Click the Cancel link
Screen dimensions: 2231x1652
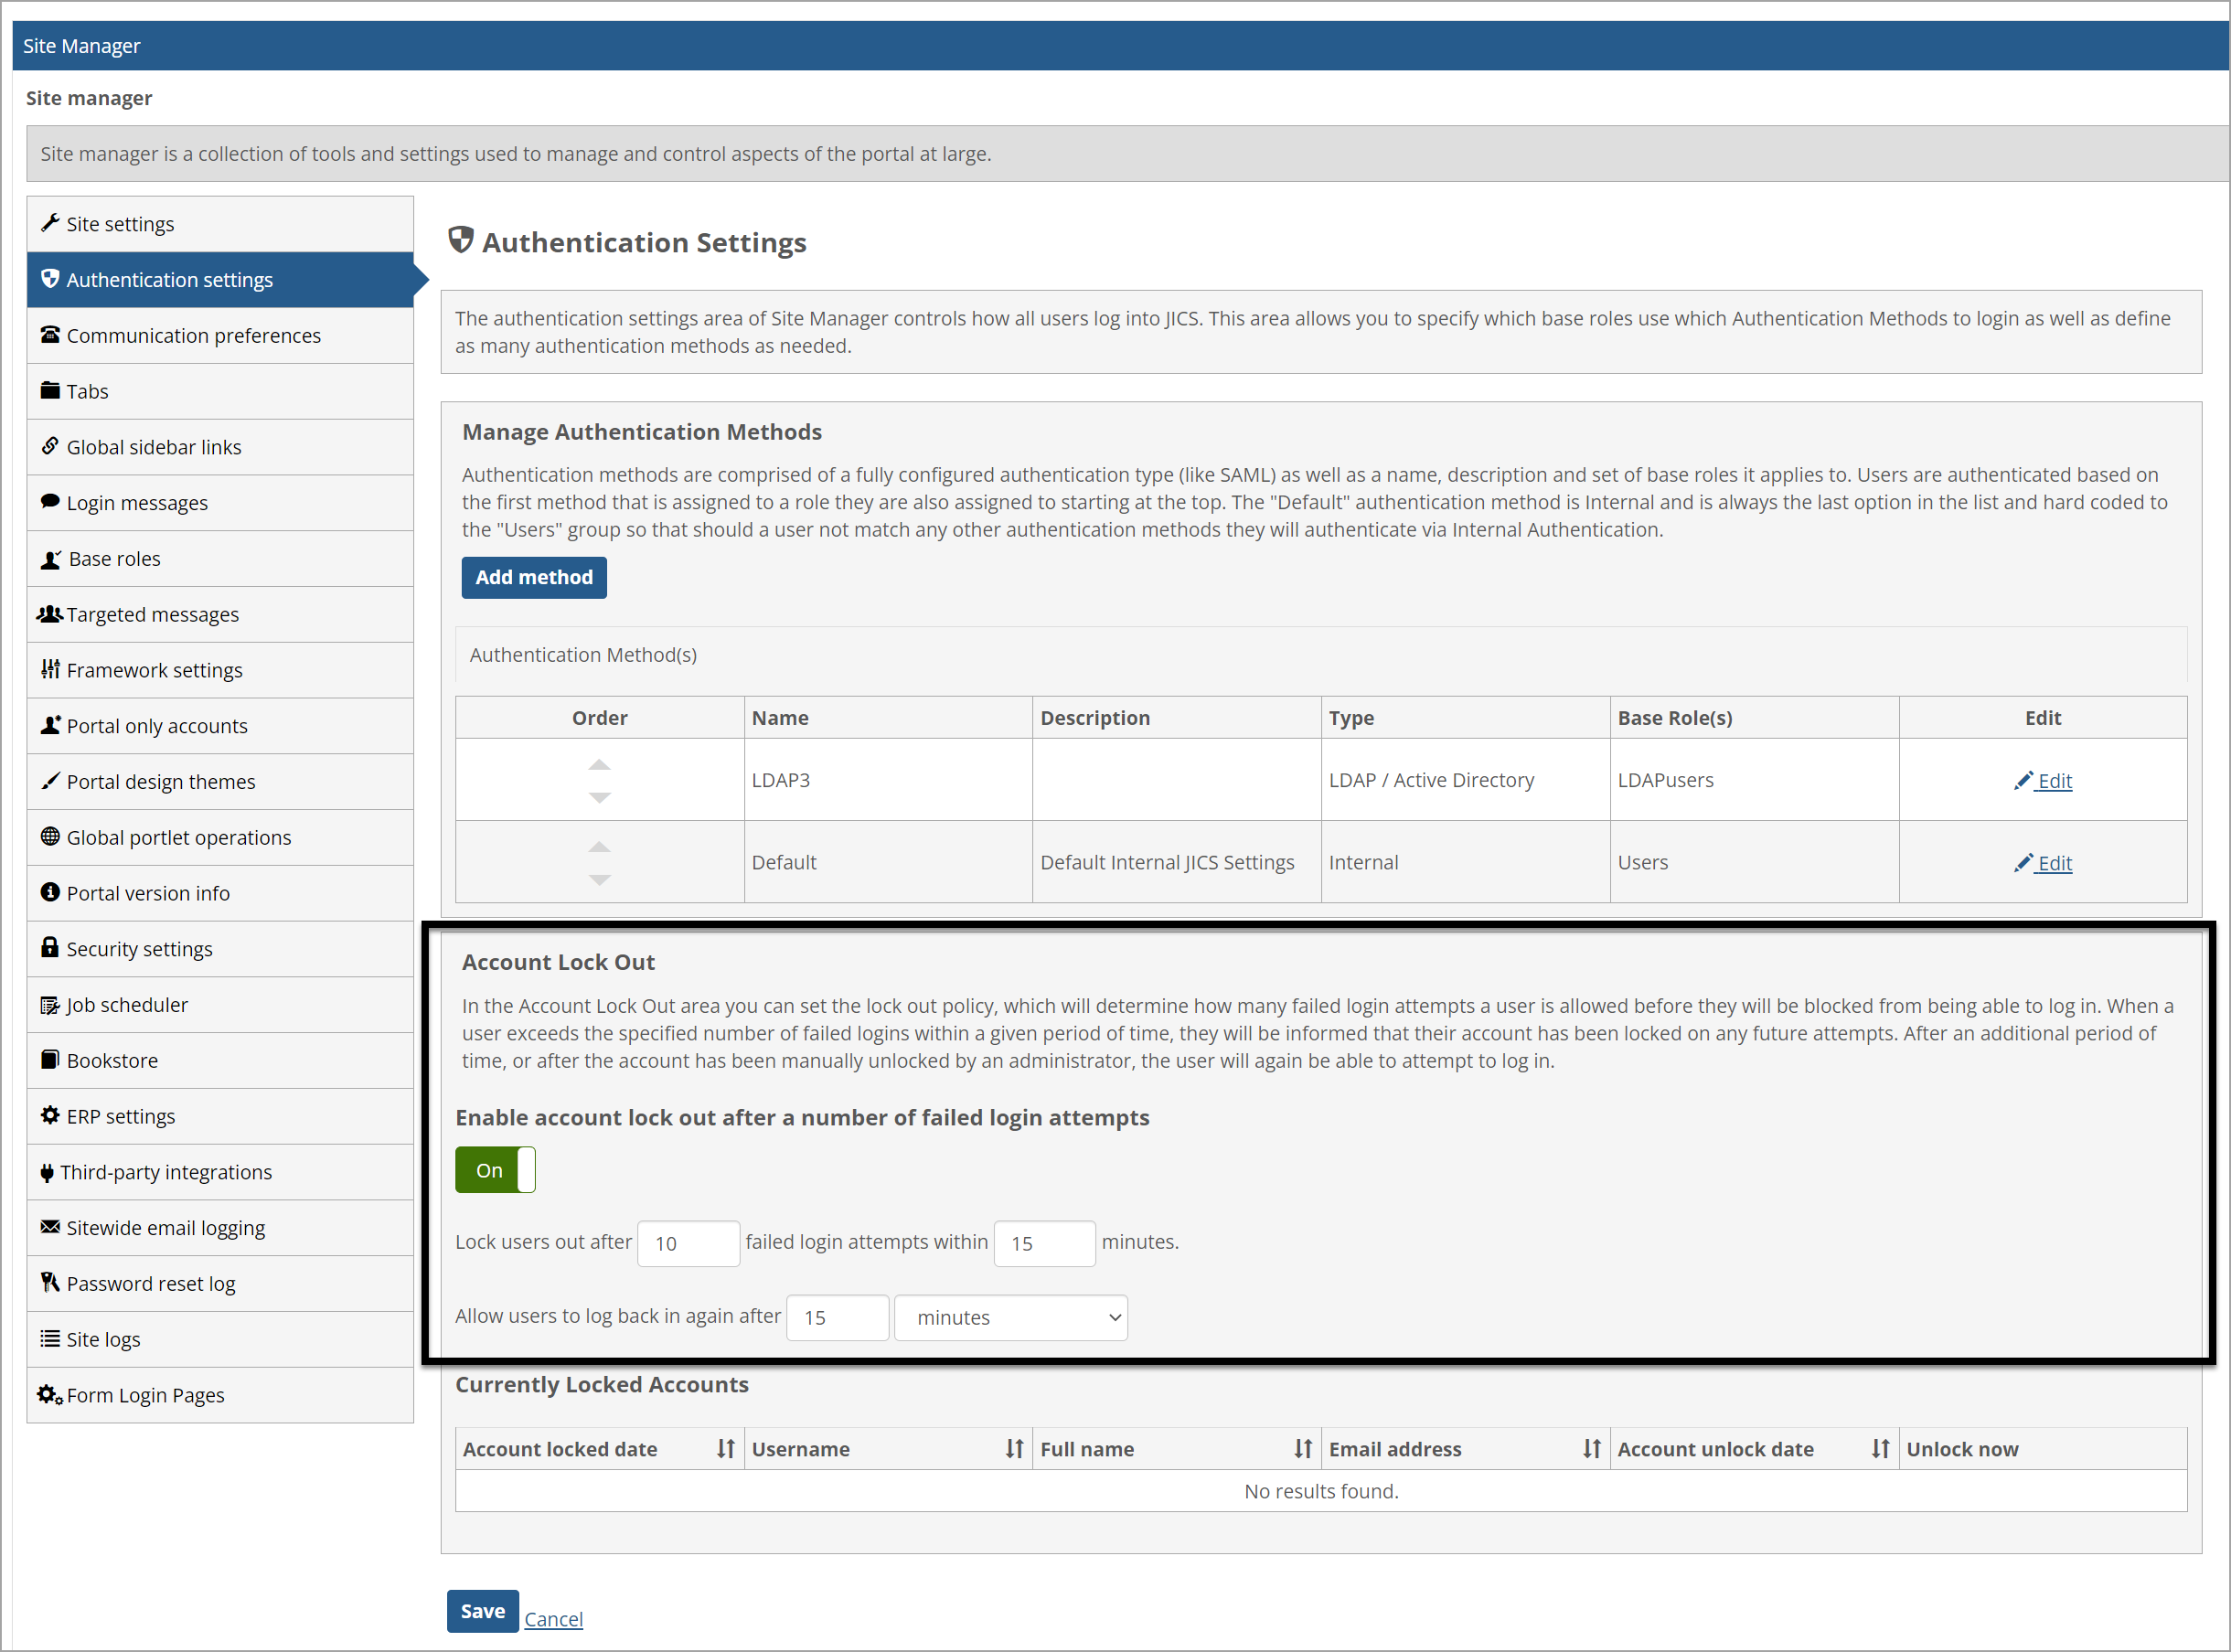(x=553, y=1618)
